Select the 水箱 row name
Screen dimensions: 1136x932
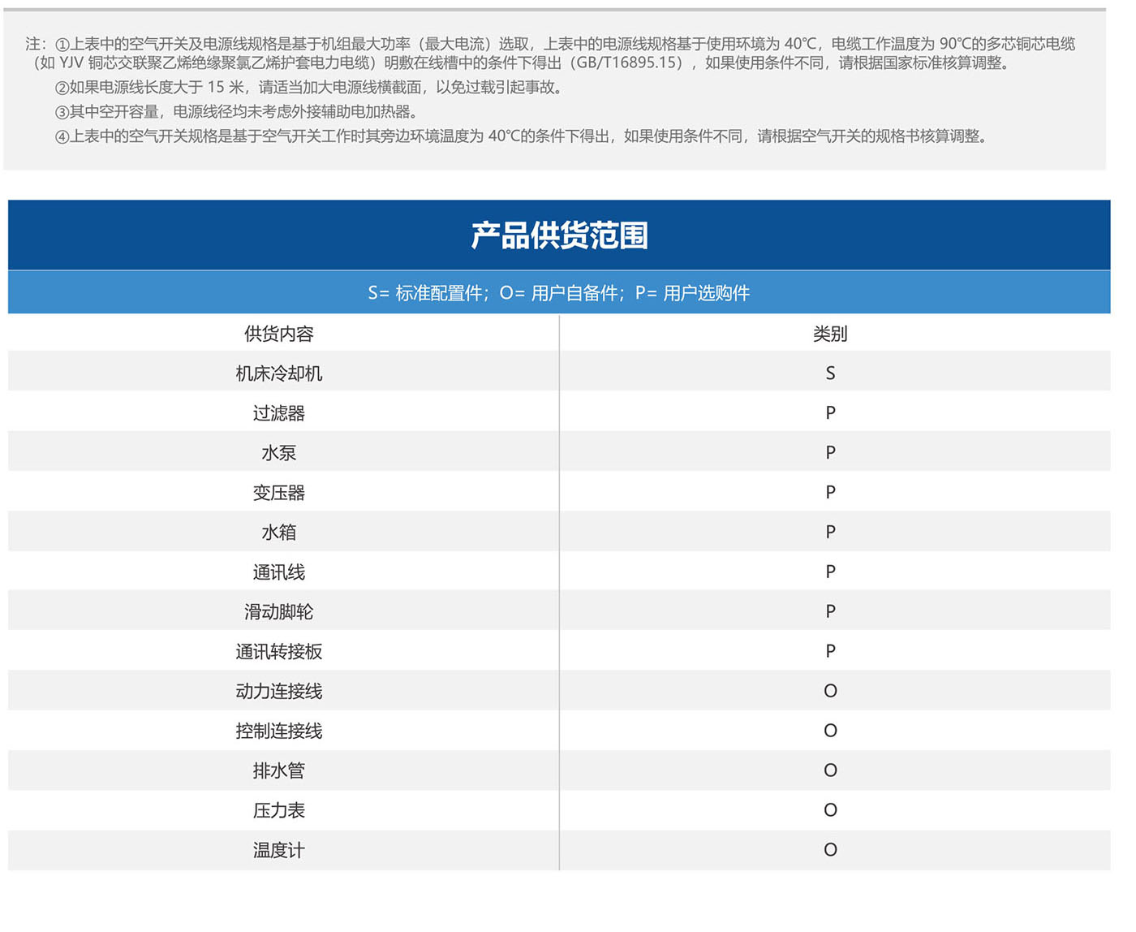point(278,533)
